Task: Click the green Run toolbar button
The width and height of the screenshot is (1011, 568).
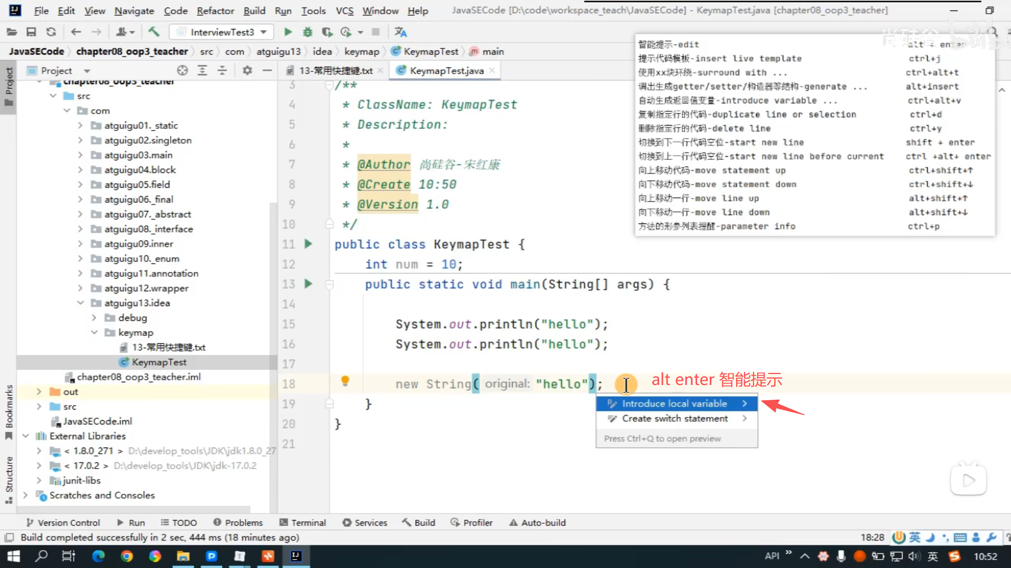Action: point(288,32)
